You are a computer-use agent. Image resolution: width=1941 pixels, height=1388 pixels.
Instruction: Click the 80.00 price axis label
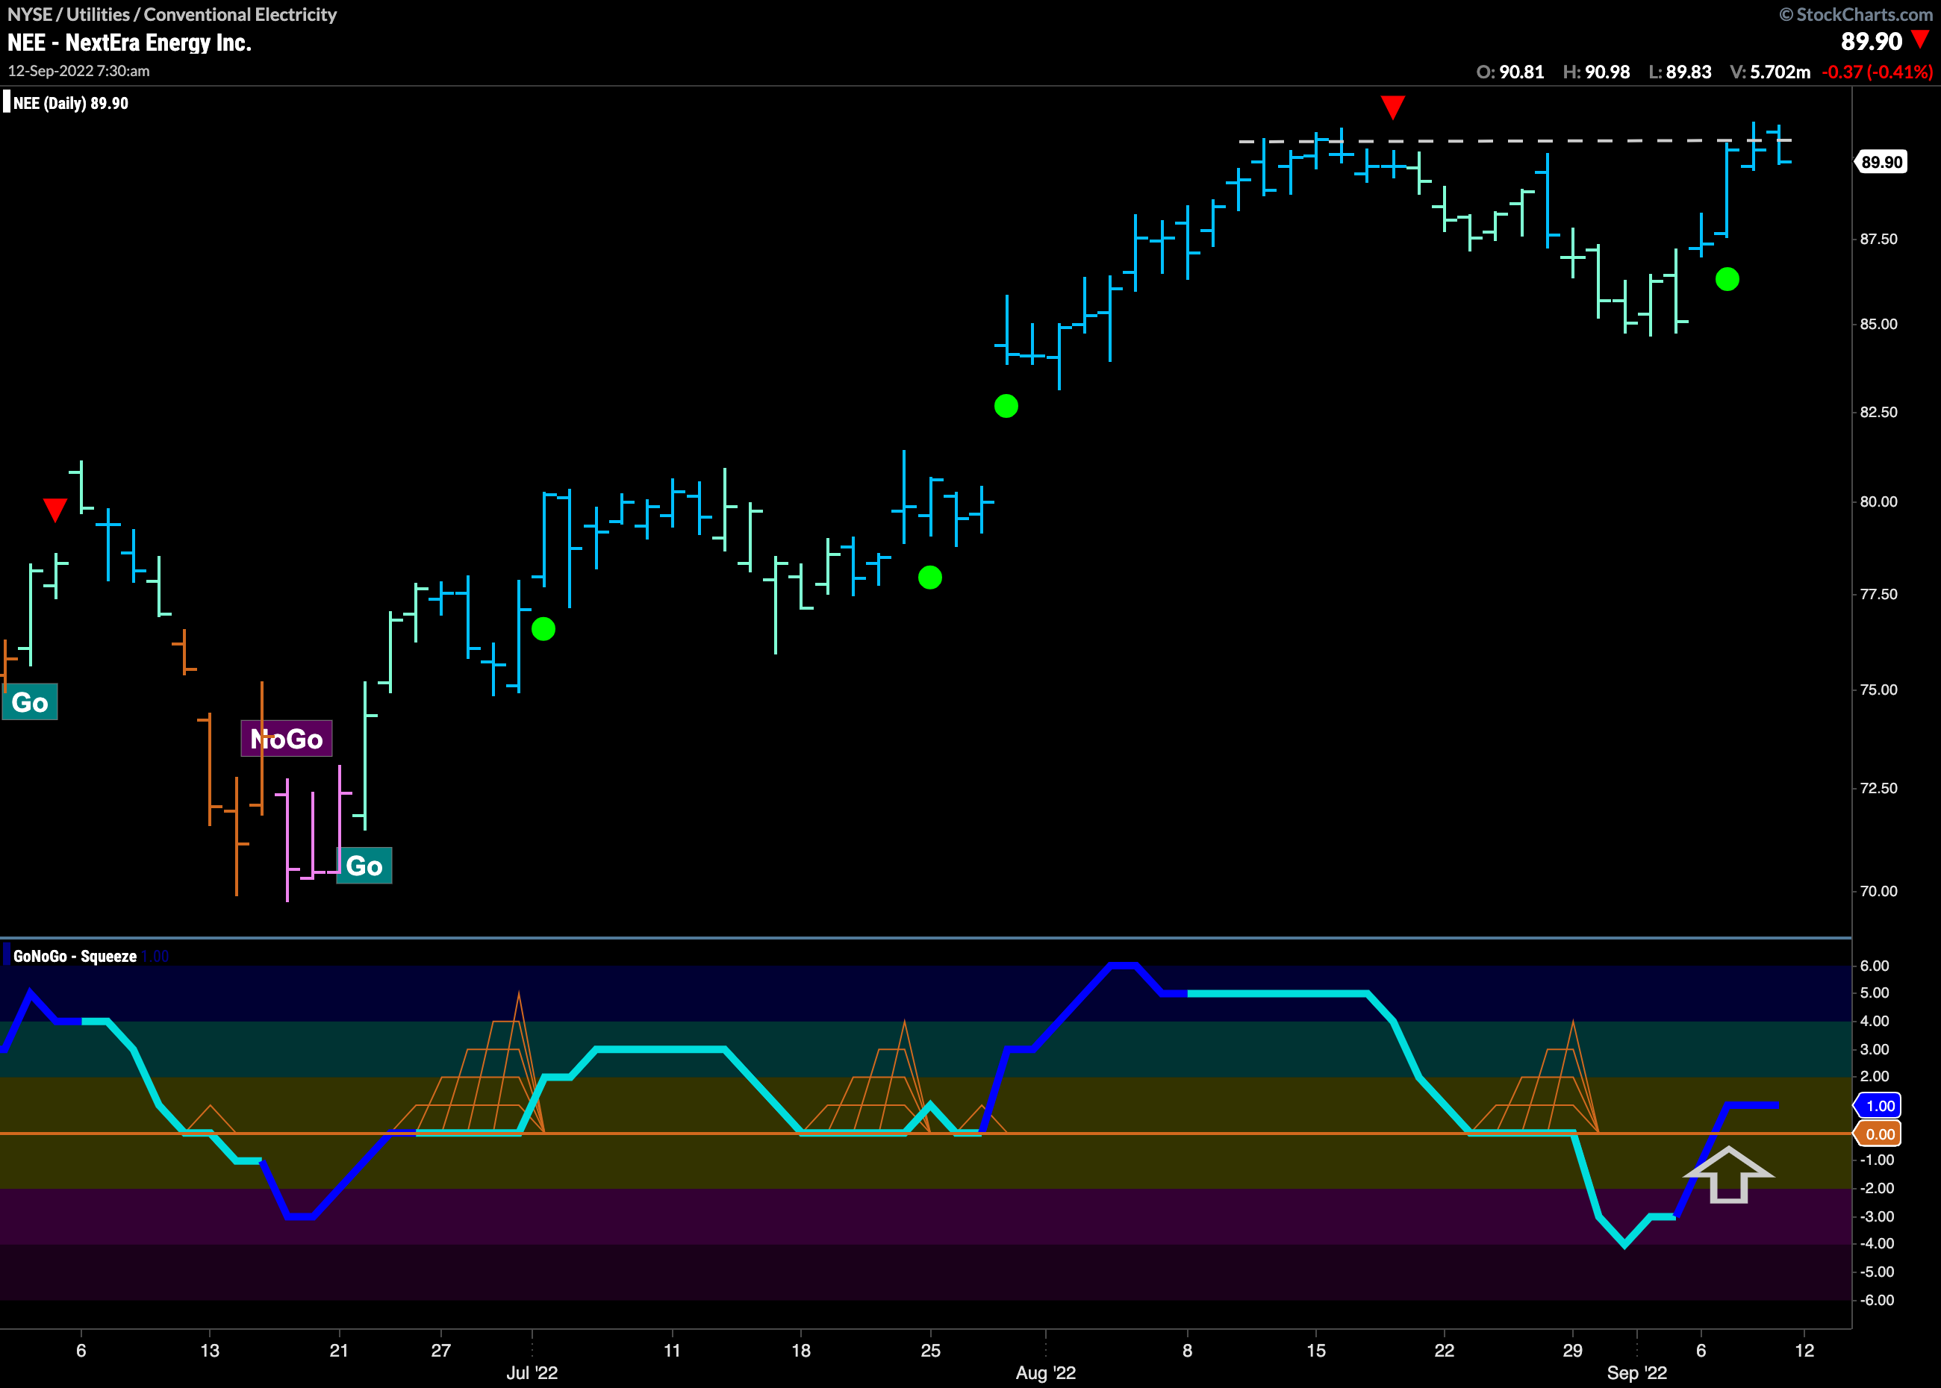coord(1878,501)
